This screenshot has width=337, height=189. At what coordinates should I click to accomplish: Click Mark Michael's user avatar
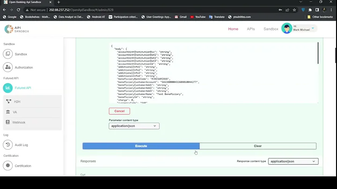point(287,29)
